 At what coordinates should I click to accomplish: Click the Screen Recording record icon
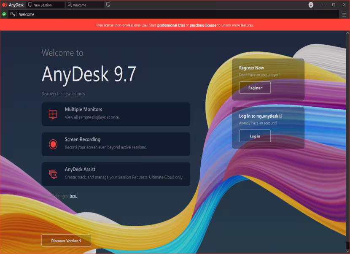pos(53,144)
